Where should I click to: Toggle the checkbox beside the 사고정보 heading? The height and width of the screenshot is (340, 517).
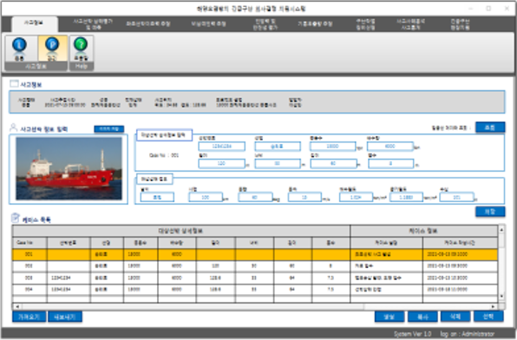[14, 84]
